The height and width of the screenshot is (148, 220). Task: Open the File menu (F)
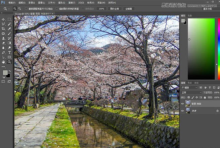tap(12, 3)
